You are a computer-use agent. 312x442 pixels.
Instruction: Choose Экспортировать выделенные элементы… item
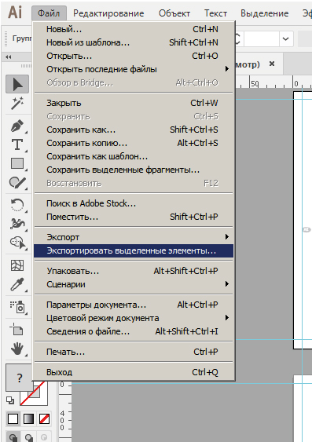134,250
